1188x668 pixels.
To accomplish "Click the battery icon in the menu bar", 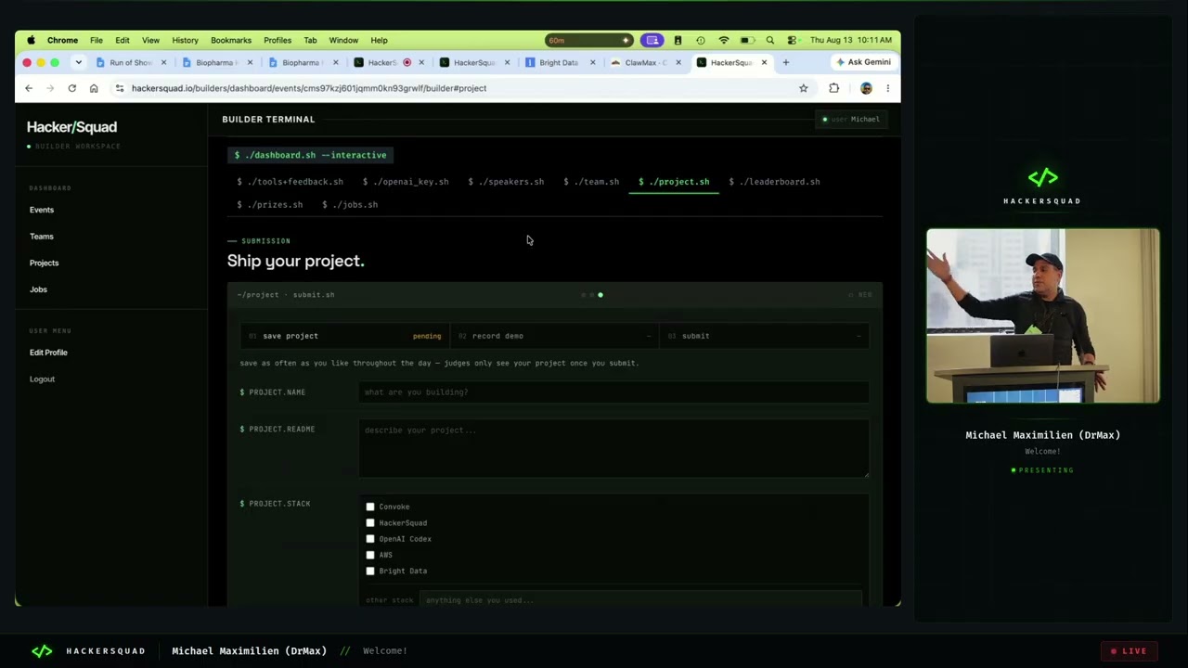I will click(747, 40).
